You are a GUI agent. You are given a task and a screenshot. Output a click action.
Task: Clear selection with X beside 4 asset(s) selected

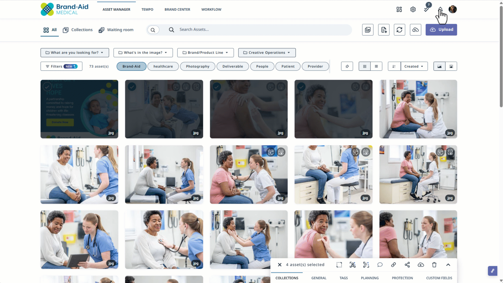tap(280, 265)
